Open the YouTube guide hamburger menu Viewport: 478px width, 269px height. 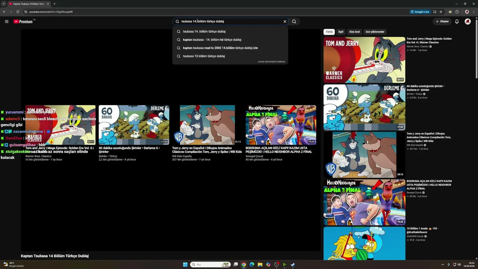[7, 22]
